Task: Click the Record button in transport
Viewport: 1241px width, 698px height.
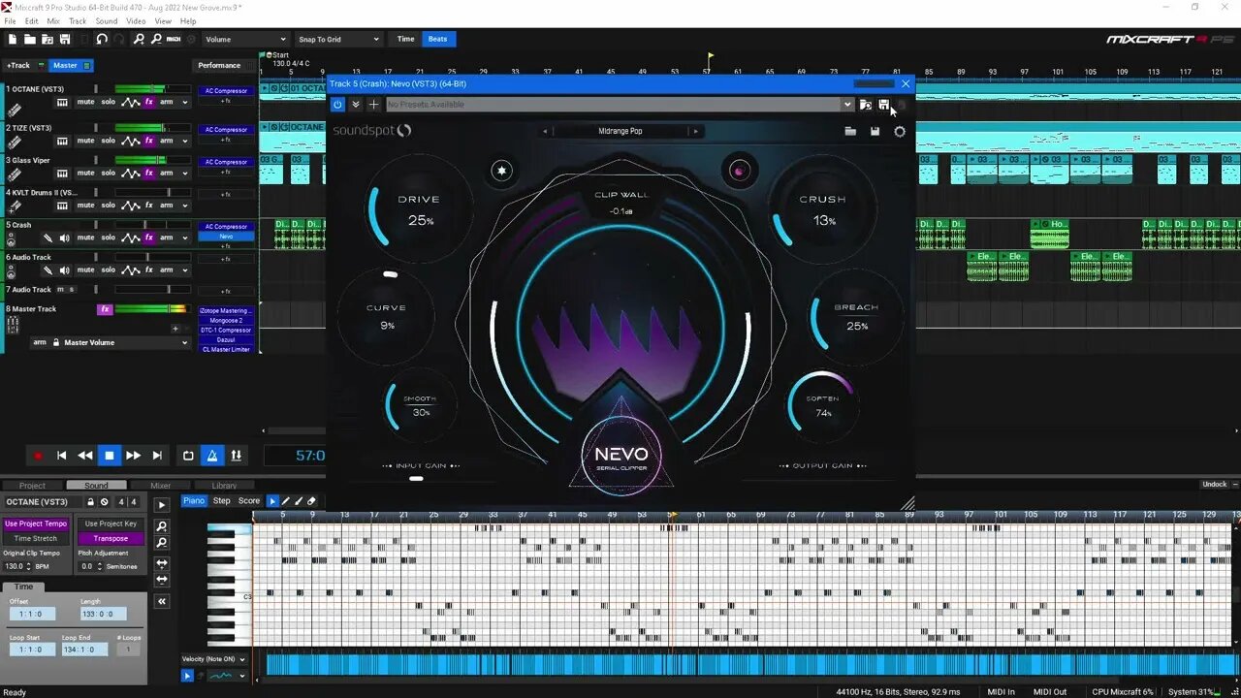Action: [38, 456]
